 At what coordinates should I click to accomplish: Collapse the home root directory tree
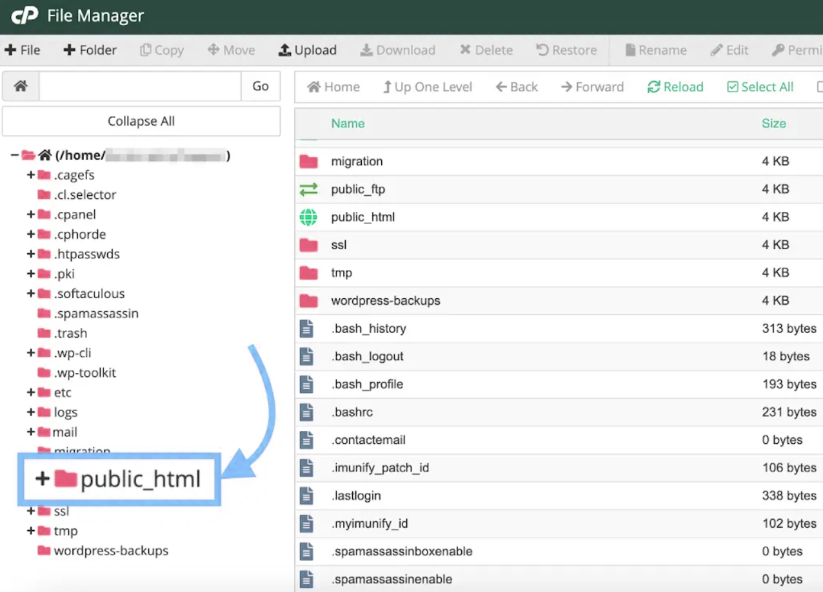point(14,155)
